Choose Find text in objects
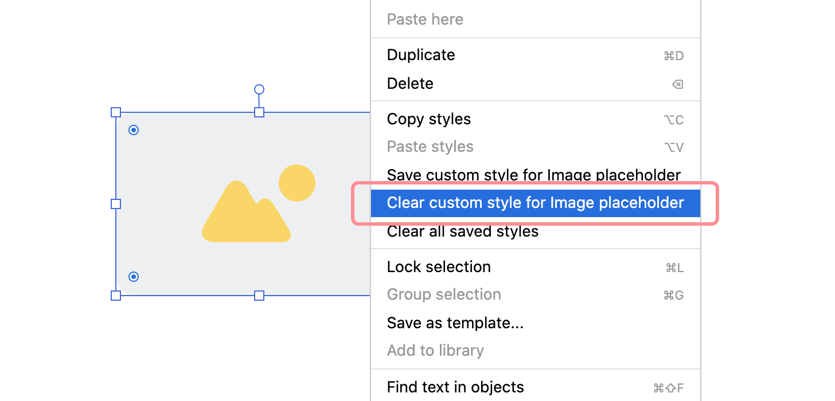This screenshot has height=401, width=835. [455, 387]
